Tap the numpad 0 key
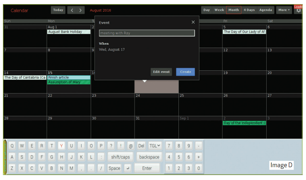Image resolution: width=306 pixels, height=180 pixels. (x=198, y=168)
